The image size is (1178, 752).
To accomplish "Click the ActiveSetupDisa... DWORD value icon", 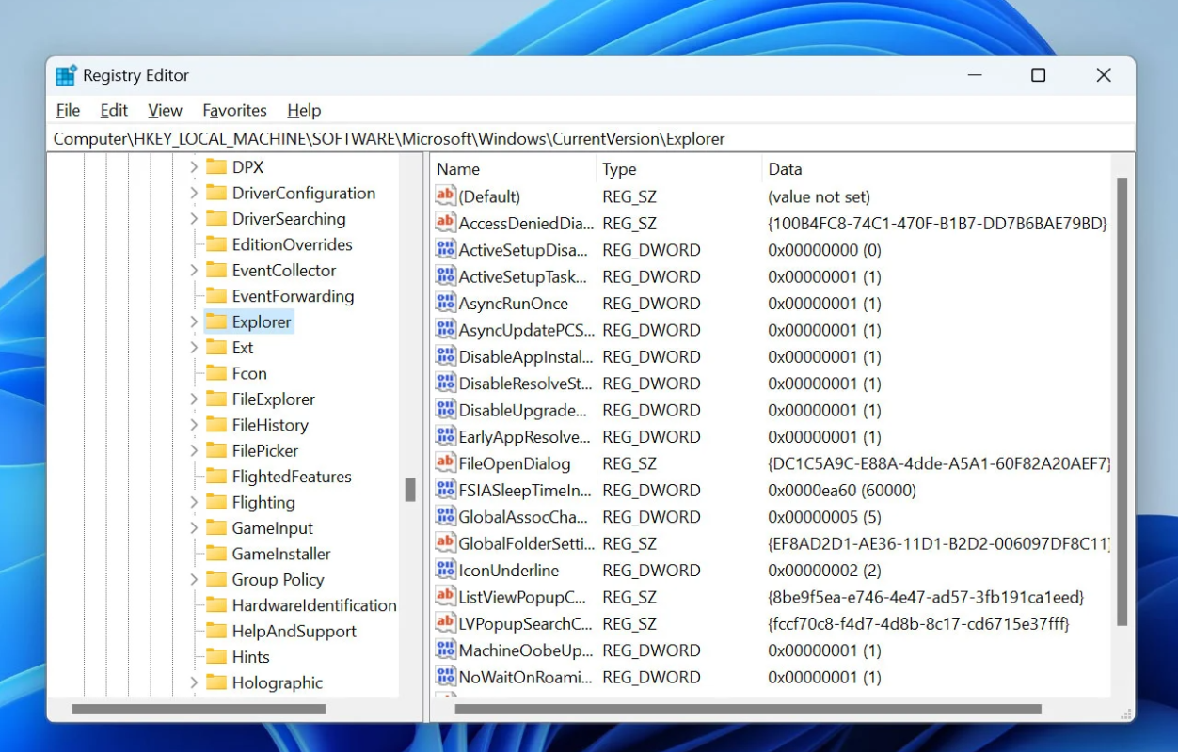I will (445, 250).
